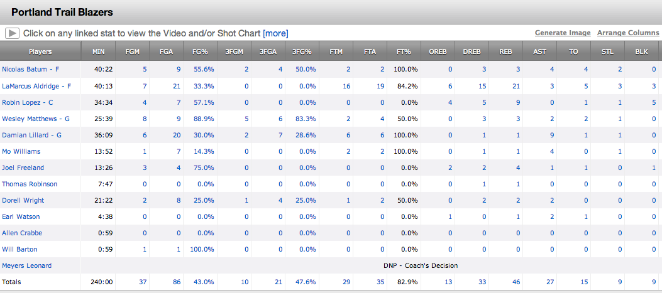Click Aldridge's FTM value 16
The height and width of the screenshot is (293, 662).
click(x=346, y=86)
